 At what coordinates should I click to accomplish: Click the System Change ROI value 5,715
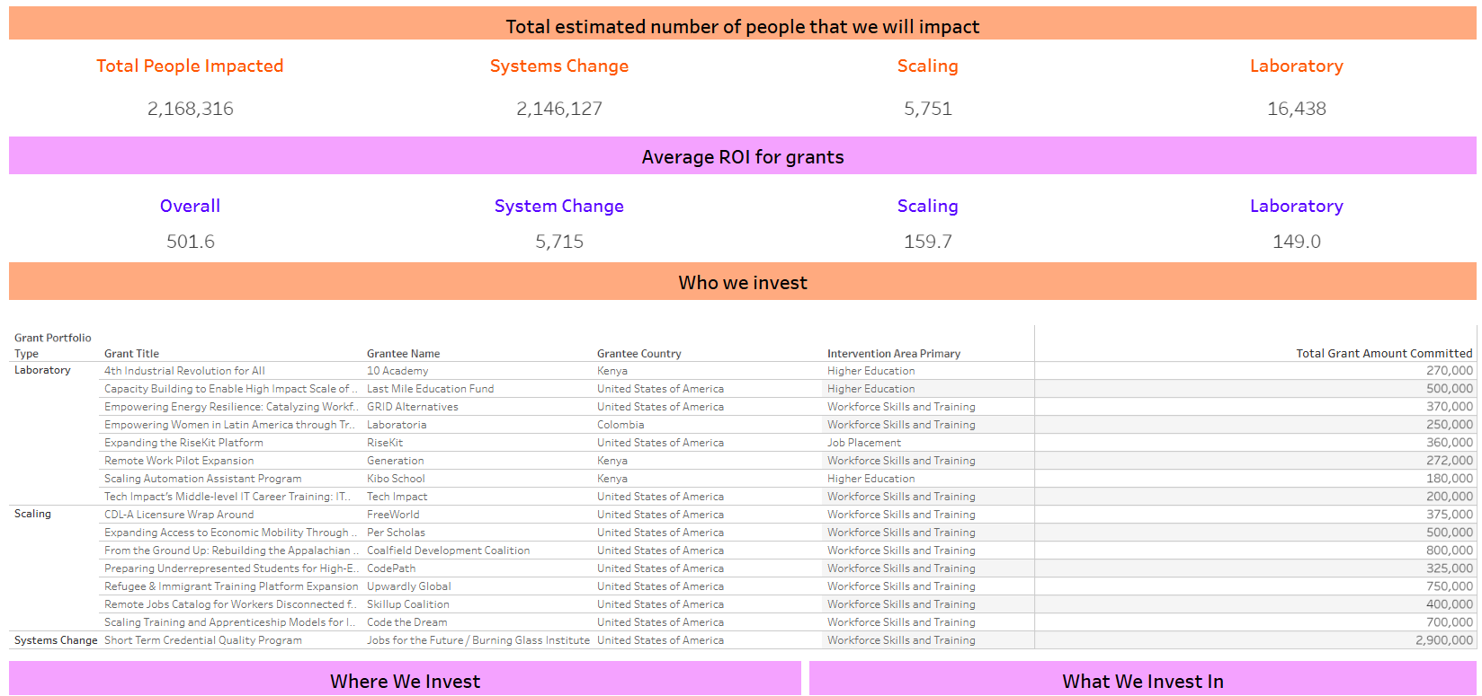click(x=558, y=242)
